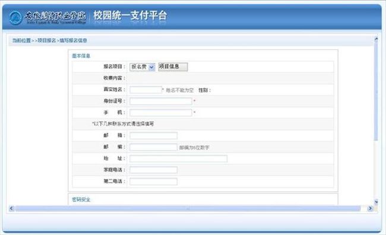
Task: Select the 手机 mobile phone input field
Action: pos(161,113)
